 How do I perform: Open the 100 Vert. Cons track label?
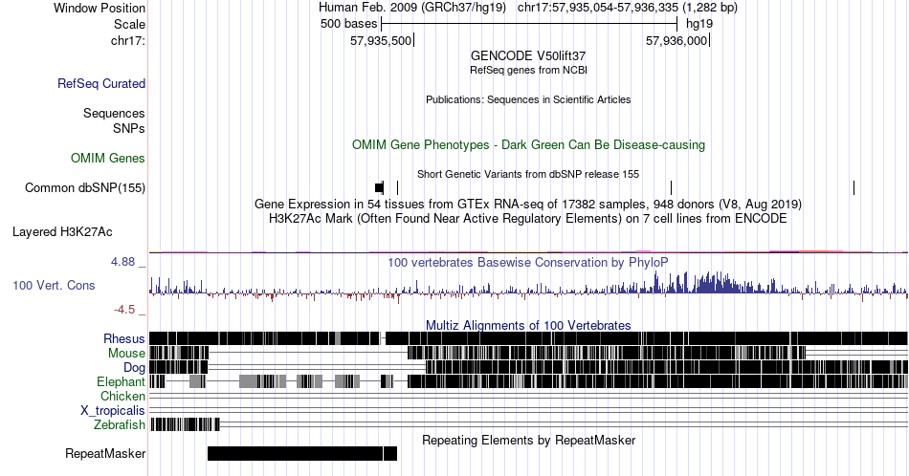click(x=54, y=285)
